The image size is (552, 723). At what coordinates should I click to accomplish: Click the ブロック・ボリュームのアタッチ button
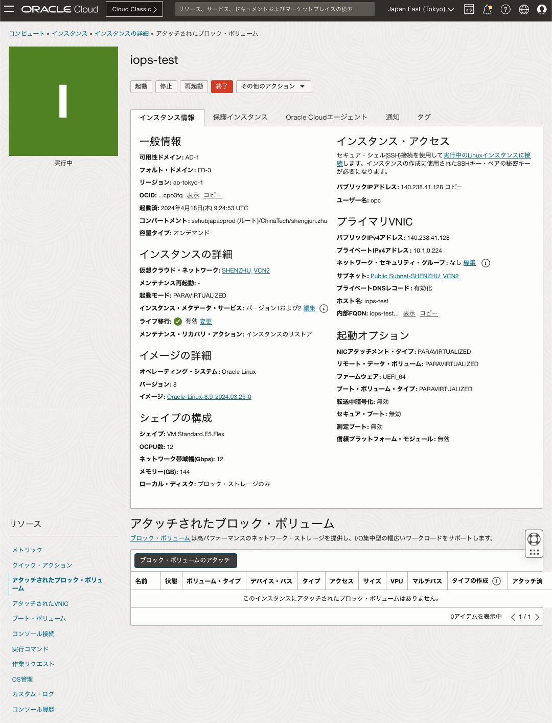tap(185, 560)
